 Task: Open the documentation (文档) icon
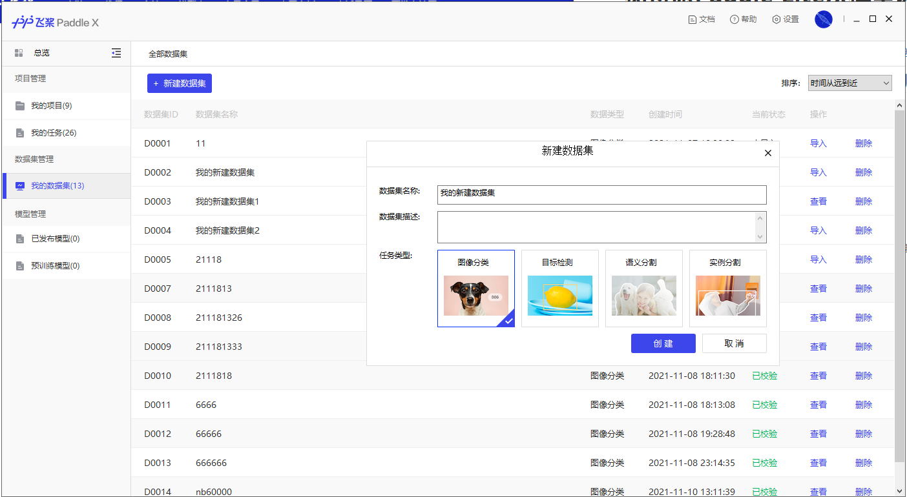(x=693, y=19)
